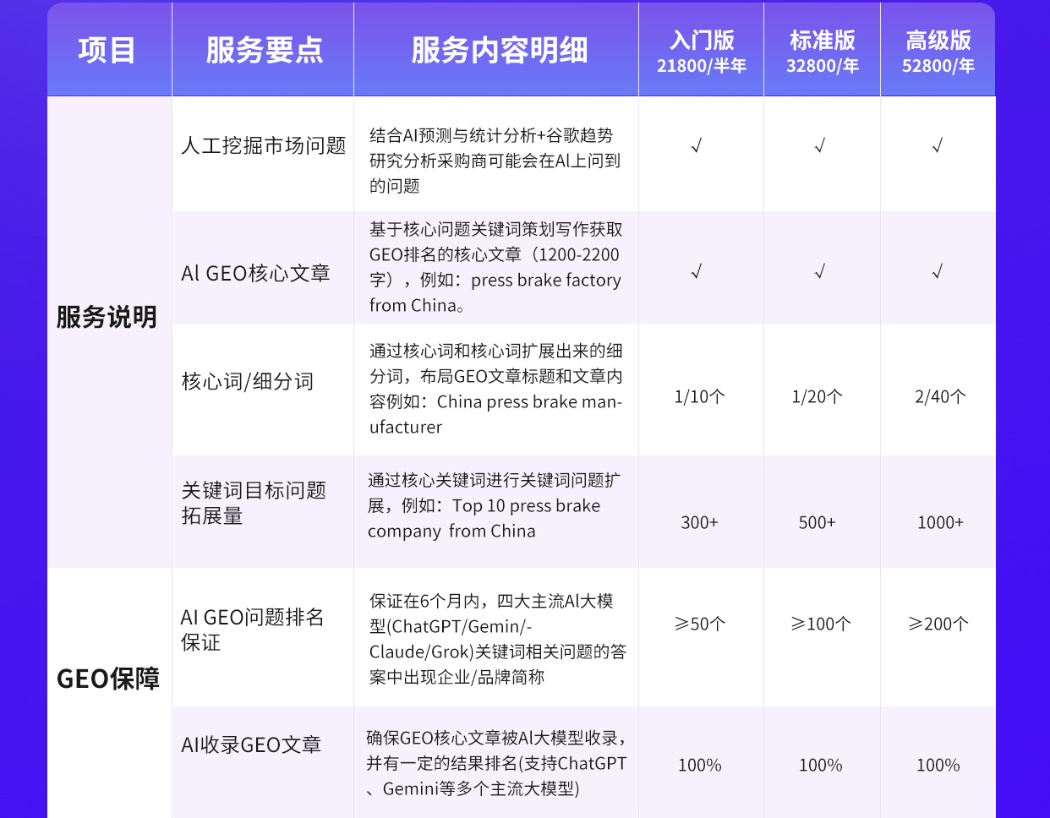
Task: Select the 标准版 32800/年 column header
Action: (822, 52)
